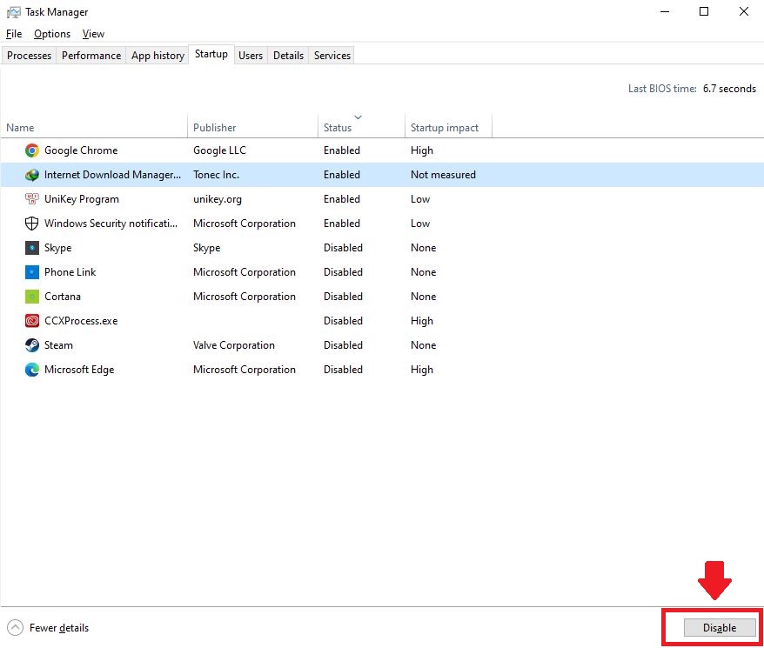Click the Valve Corporation publisher cell
The image size is (764, 648).
coord(234,345)
